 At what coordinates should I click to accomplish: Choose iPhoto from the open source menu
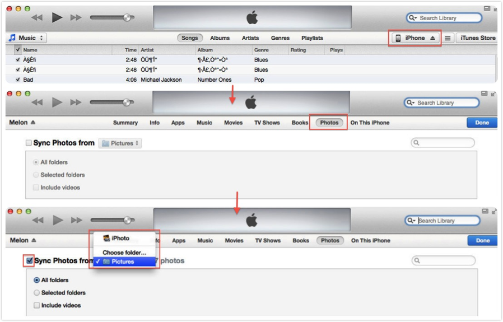(x=124, y=239)
